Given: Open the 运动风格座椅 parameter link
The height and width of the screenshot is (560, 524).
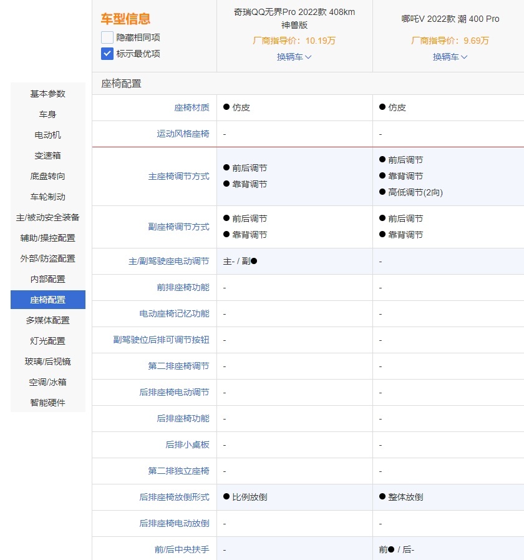Looking at the screenshot, I should coord(183,134).
